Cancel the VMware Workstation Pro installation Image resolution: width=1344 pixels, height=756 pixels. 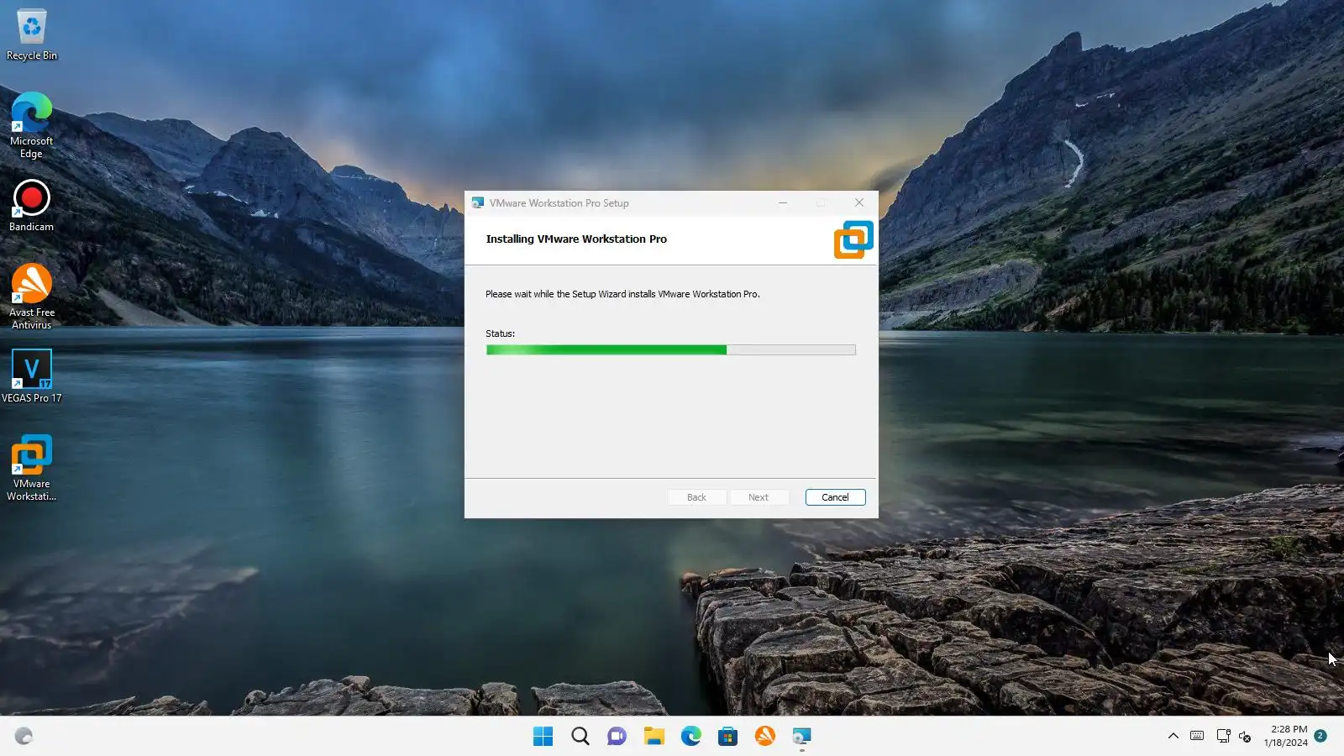click(x=835, y=497)
